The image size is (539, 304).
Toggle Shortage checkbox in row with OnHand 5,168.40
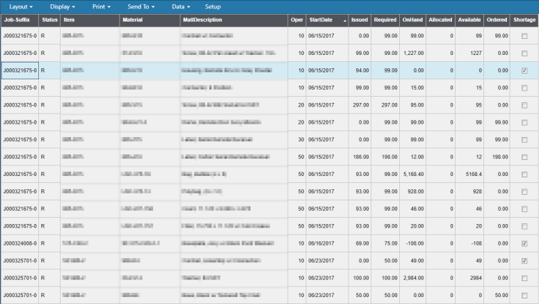pyautogui.click(x=524, y=175)
